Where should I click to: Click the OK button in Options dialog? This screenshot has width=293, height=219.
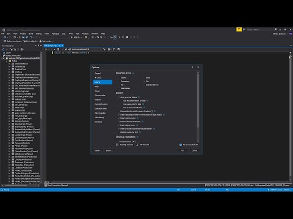183,150
